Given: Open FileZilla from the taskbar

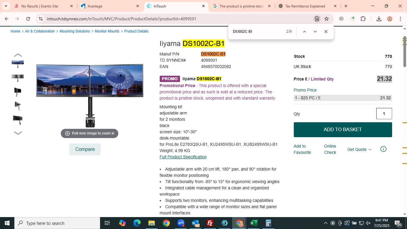Looking at the screenshot, I should [x=210, y=223].
